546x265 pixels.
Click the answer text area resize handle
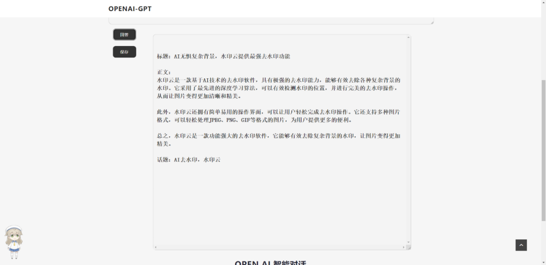(408, 247)
